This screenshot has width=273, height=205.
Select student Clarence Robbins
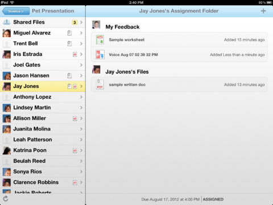[x=43, y=182]
